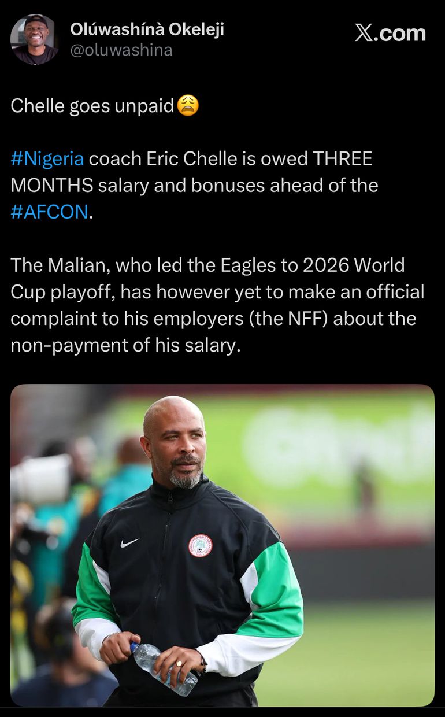The height and width of the screenshot is (717, 445).
Task: Click the Nike swoosh on the jacket
Action: pos(129,542)
